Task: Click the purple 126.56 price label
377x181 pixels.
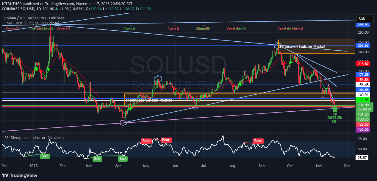Action: coord(362,129)
